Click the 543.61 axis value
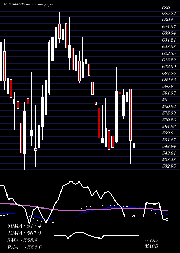Screen dimensions: 180x253 pos(169,153)
